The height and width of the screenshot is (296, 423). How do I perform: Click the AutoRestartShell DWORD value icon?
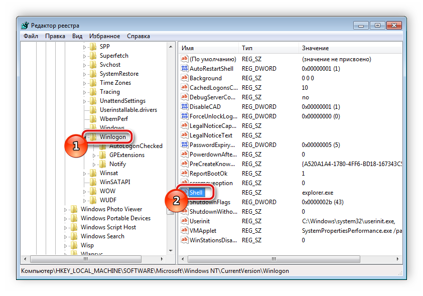[185, 69]
